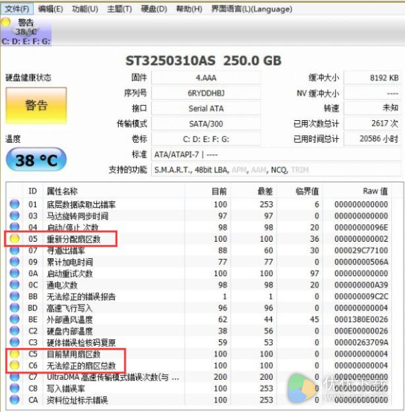Select the 硬体错误检核码复原 attribute row
Viewport: 405px width, 412px height.
coord(198,343)
